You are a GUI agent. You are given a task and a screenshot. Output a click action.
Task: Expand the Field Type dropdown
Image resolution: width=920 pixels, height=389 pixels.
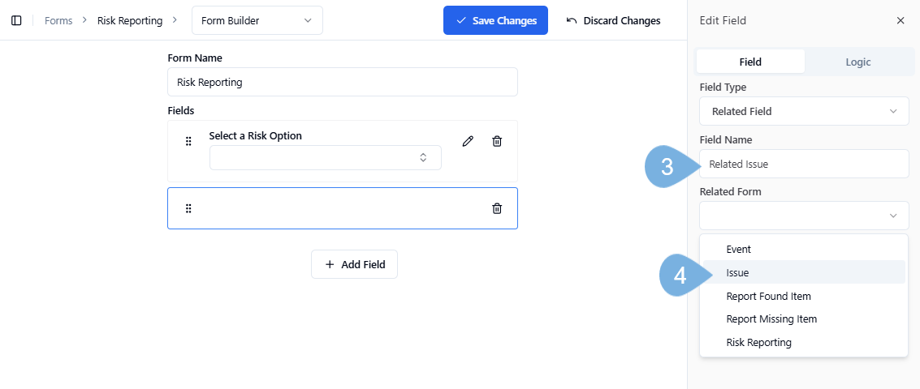pos(803,111)
